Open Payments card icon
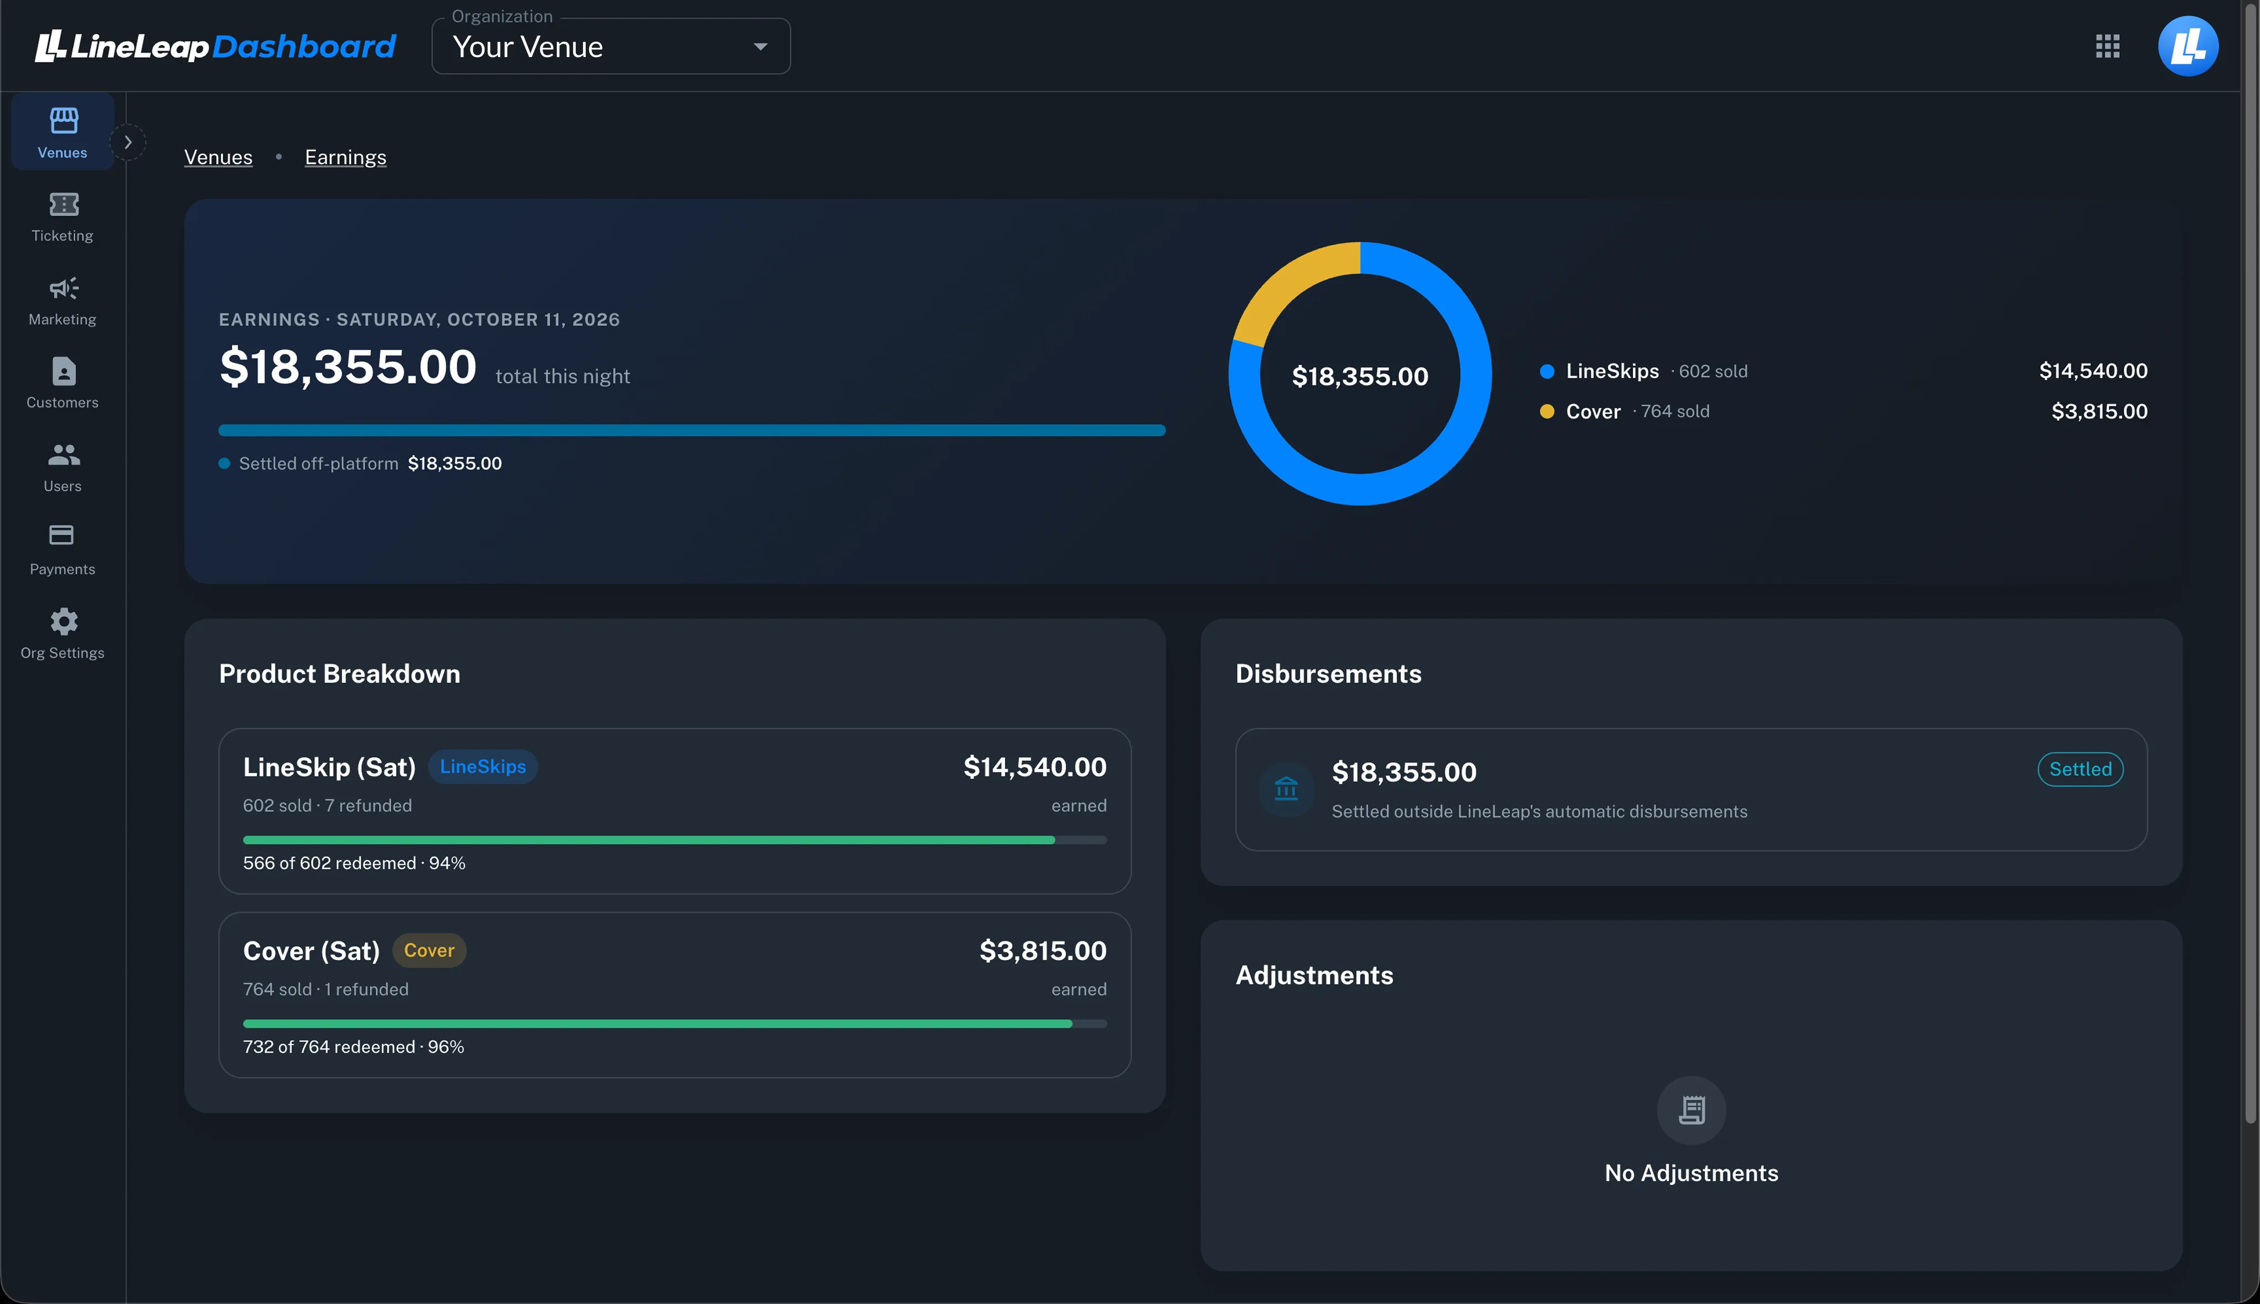 62,535
